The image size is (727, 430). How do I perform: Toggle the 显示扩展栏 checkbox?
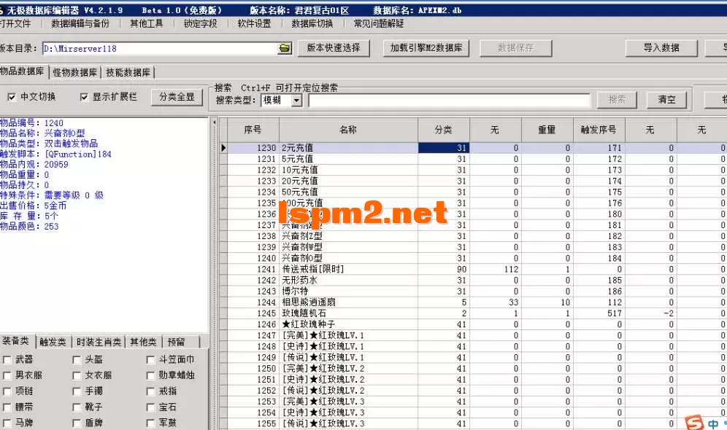[83, 96]
